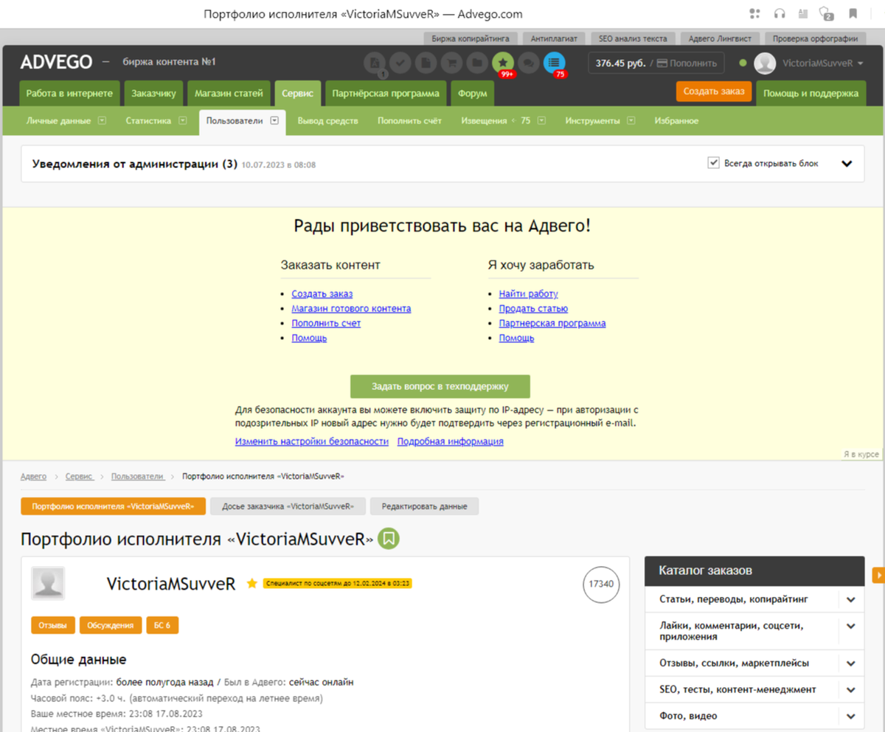Click the yellow star next to VictoriaMSuvveR
Viewport: 885px width, 732px height.
[251, 583]
